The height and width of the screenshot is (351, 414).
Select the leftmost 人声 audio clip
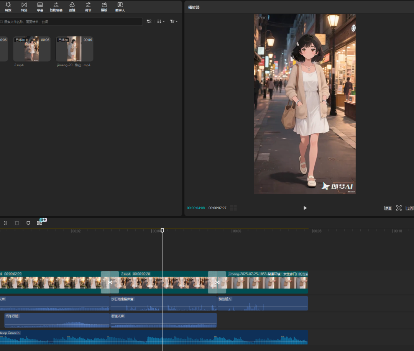point(55,303)
